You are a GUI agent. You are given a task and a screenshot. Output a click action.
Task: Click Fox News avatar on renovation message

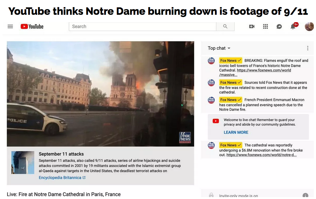(211, 145)
